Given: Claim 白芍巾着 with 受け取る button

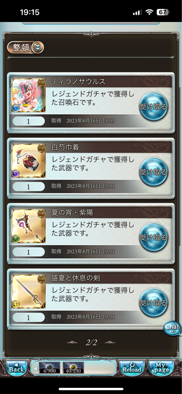Looking at the screenshot, I should click(153, 172).
